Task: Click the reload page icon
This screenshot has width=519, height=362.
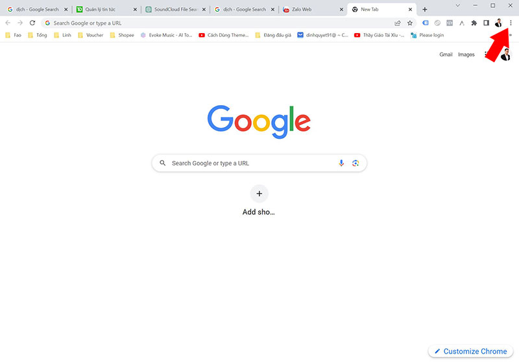Action: click(x=32, y=23)
